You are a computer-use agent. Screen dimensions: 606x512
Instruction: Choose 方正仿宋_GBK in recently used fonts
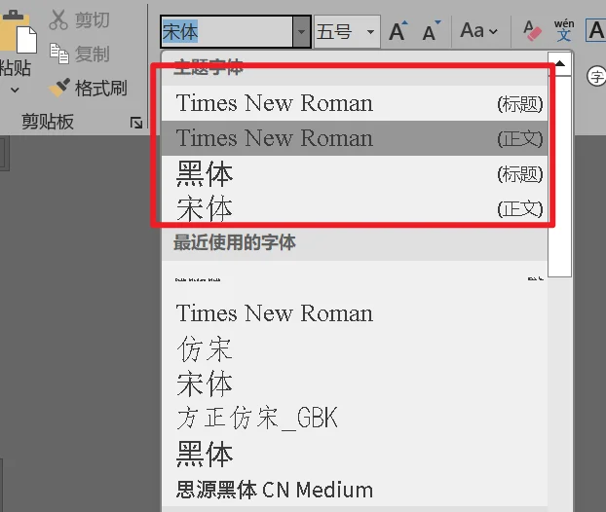coord(355,419)
